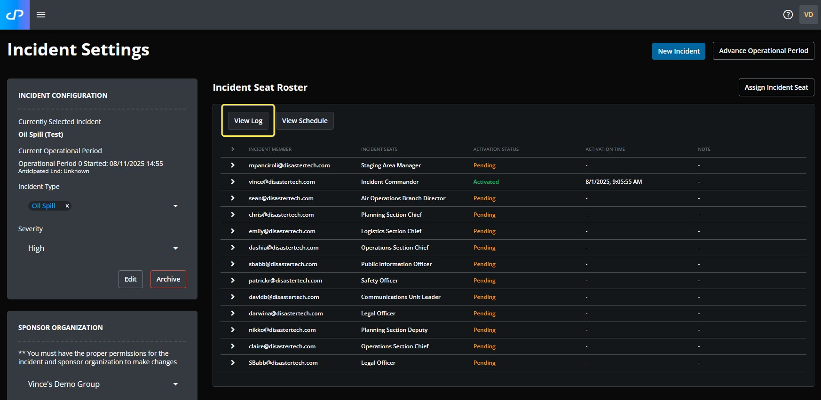Select the Oil Spill tag text
This screenshot has height=400, width=821.
pos(44,206)
